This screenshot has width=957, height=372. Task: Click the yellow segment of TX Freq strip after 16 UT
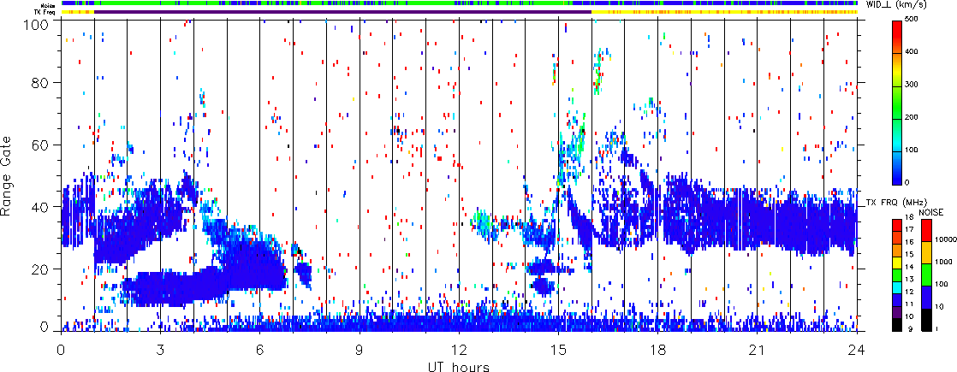tap(724, 12)
